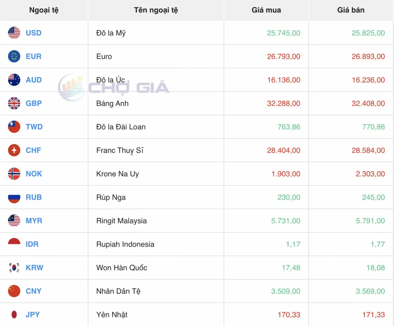This screenshot has height=326, width=394.
Task: Open the USD currency link
Action: coord(33,33)
